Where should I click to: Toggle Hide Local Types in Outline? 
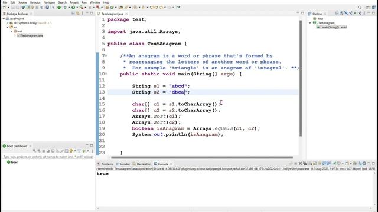pyautogui.click(x=360, y=13)
